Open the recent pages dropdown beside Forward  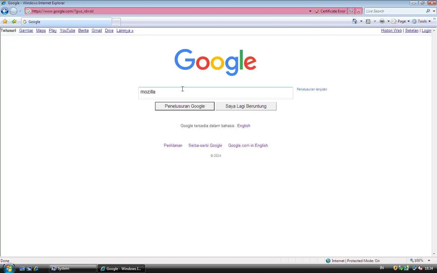tap(20, 11)
